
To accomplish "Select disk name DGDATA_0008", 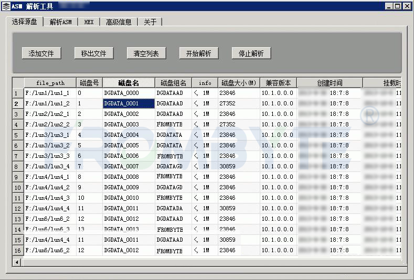I will (x=129, y=177).
